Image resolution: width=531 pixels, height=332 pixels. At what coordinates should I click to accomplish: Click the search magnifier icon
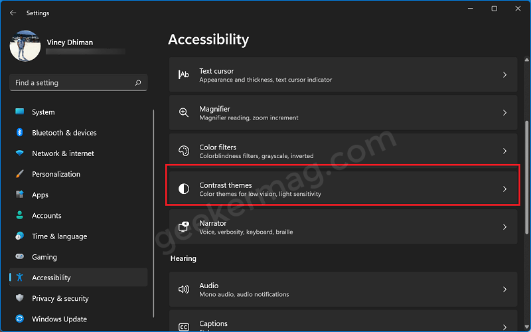(138, 82)
